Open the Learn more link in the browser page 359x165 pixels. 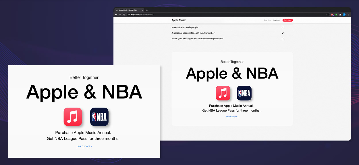tap(232, 117)
